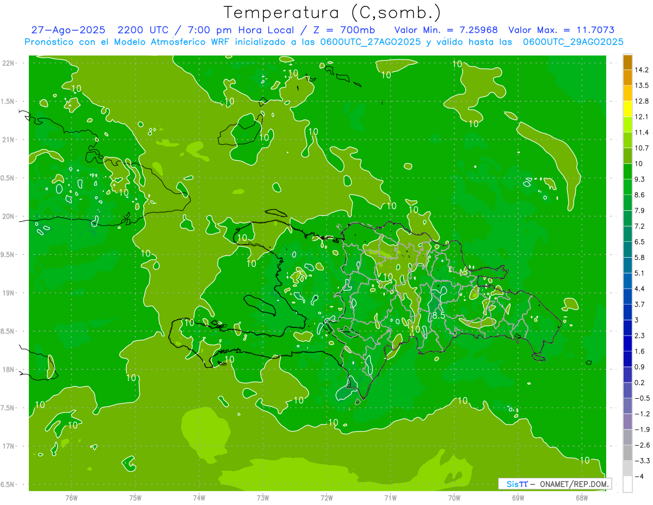This screenshot has width=653, height=505.
Task: Click the "20N" latitude axis label
Action: [x=8, y=216]
